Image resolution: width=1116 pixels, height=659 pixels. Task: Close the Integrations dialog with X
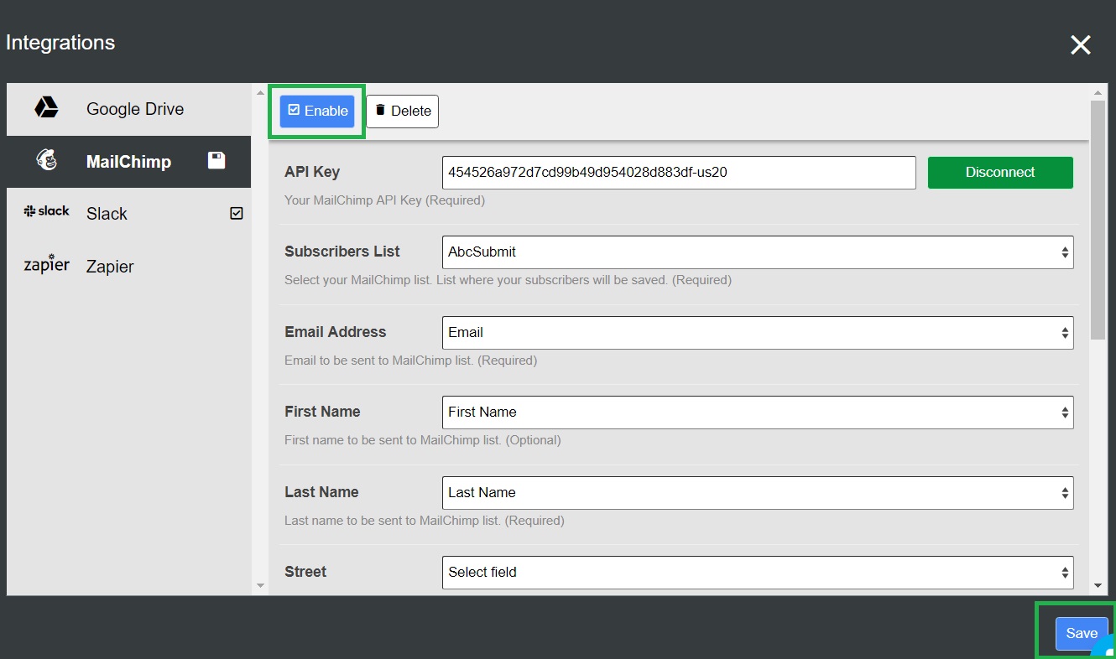(1080, 45)
